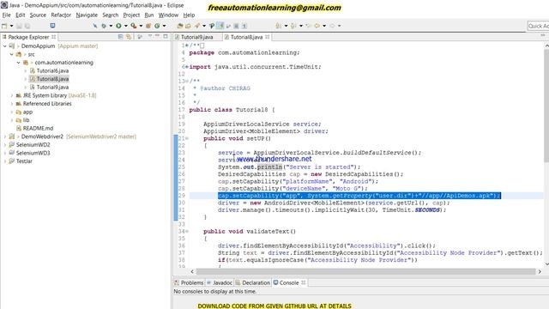
Task: Open the Package Explorer View Menu
Action: click(x=150, y=36)
